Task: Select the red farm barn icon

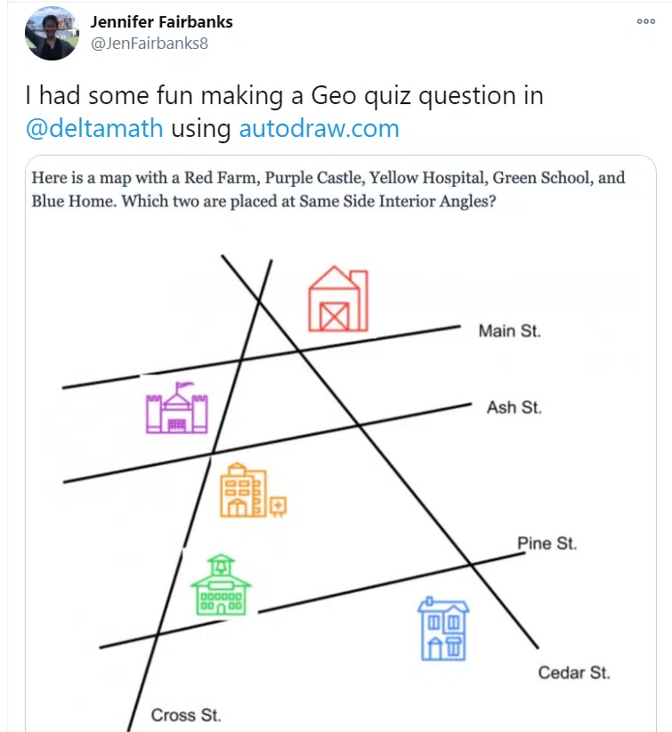Action: (x=338, y=299)
